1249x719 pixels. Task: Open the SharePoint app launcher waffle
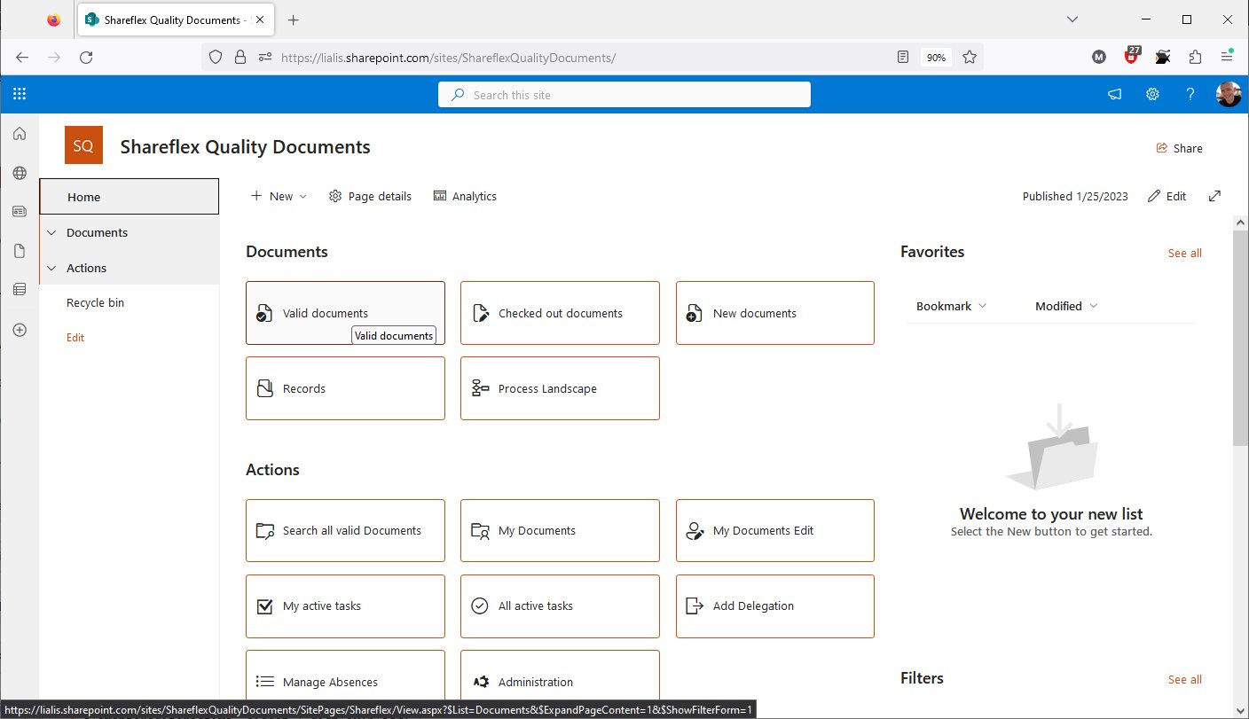coord(20,94)
